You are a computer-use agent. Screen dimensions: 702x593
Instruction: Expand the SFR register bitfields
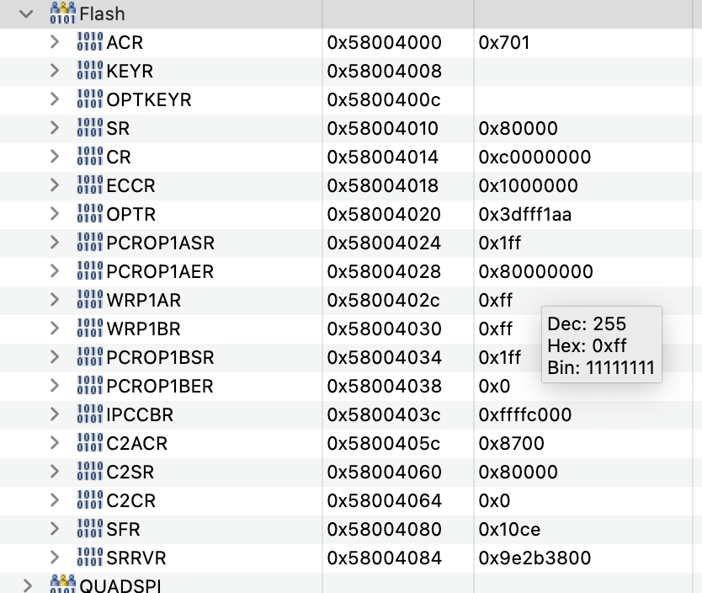[x=55, y=529]
